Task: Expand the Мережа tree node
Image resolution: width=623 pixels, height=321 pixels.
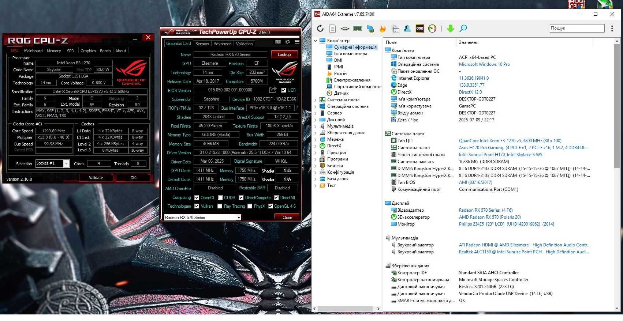Action: [316, 139]
